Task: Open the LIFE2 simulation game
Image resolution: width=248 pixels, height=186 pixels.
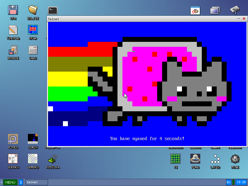Action: tap(215, 160)
